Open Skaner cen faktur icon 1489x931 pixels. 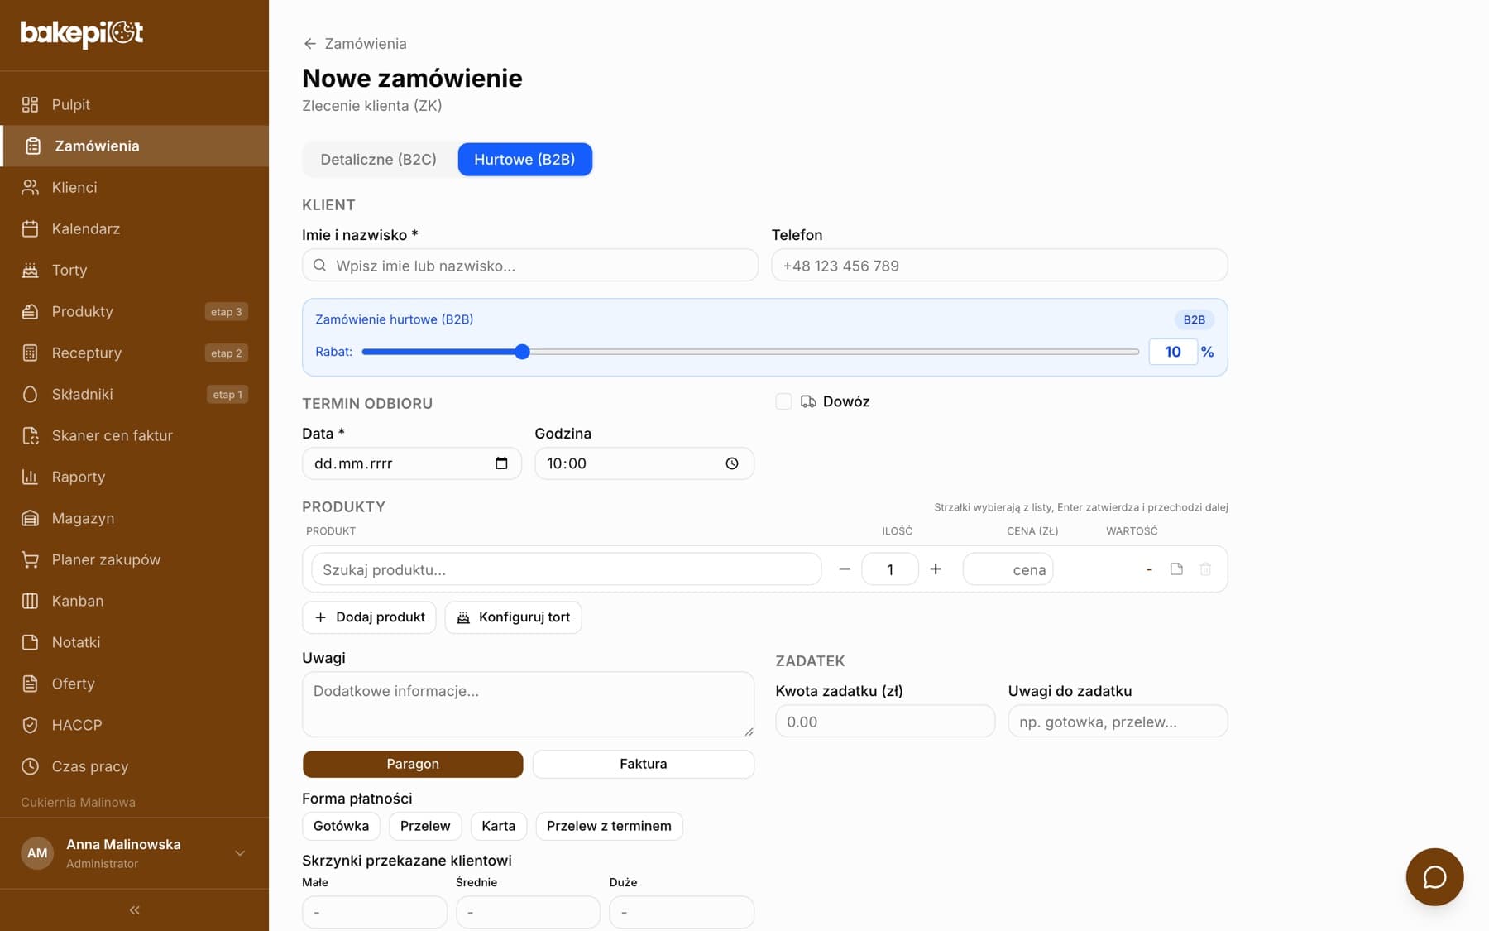[x=30, y=435]
